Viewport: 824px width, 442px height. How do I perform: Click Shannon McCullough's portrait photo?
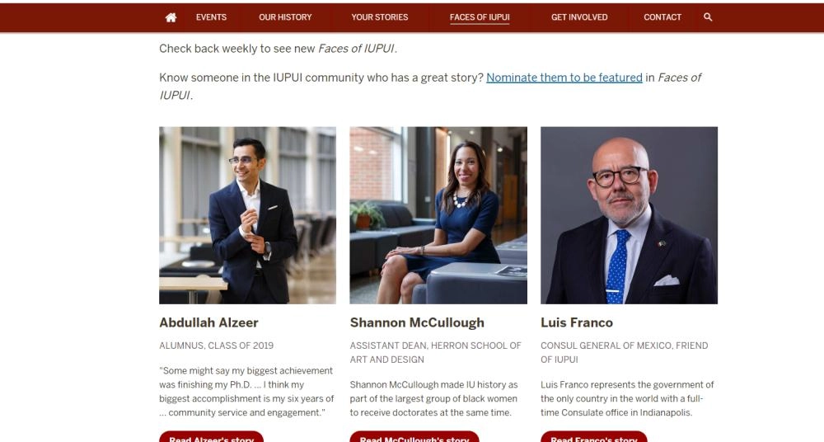coord(438,215)
